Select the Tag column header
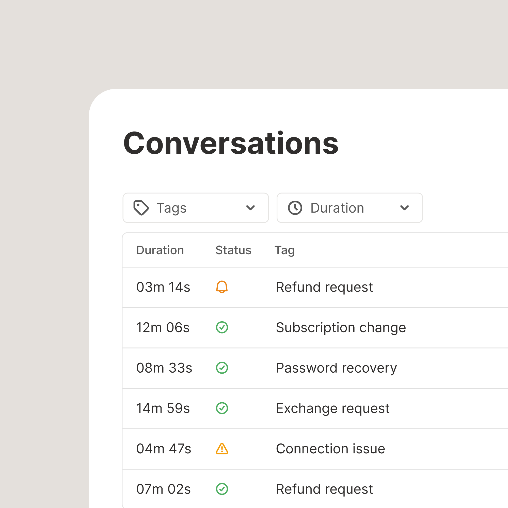This screenshot has width=508, height=508. [285, 250]
